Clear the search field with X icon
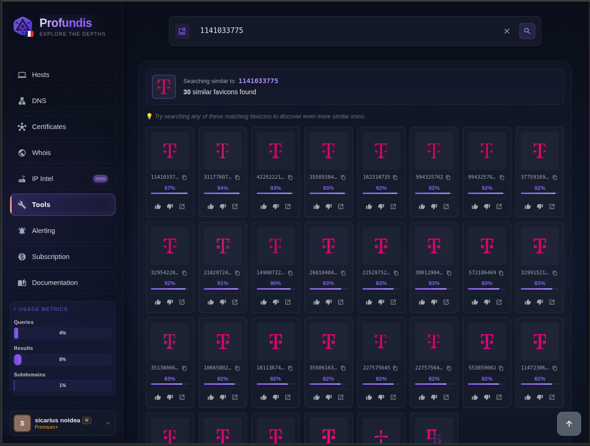This screenshot has height=446, width=590. click(x=507, y=31)
